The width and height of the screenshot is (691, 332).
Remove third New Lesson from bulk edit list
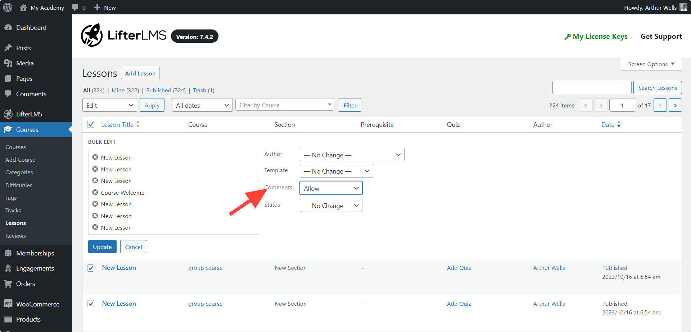tap(95, 180)
